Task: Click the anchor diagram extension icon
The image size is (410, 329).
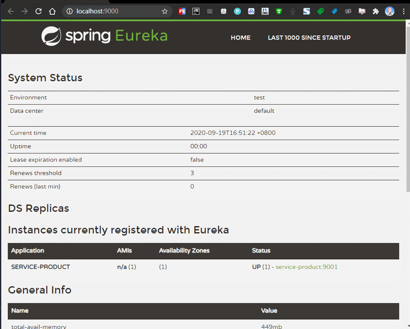Action: (x=224, y=11)
